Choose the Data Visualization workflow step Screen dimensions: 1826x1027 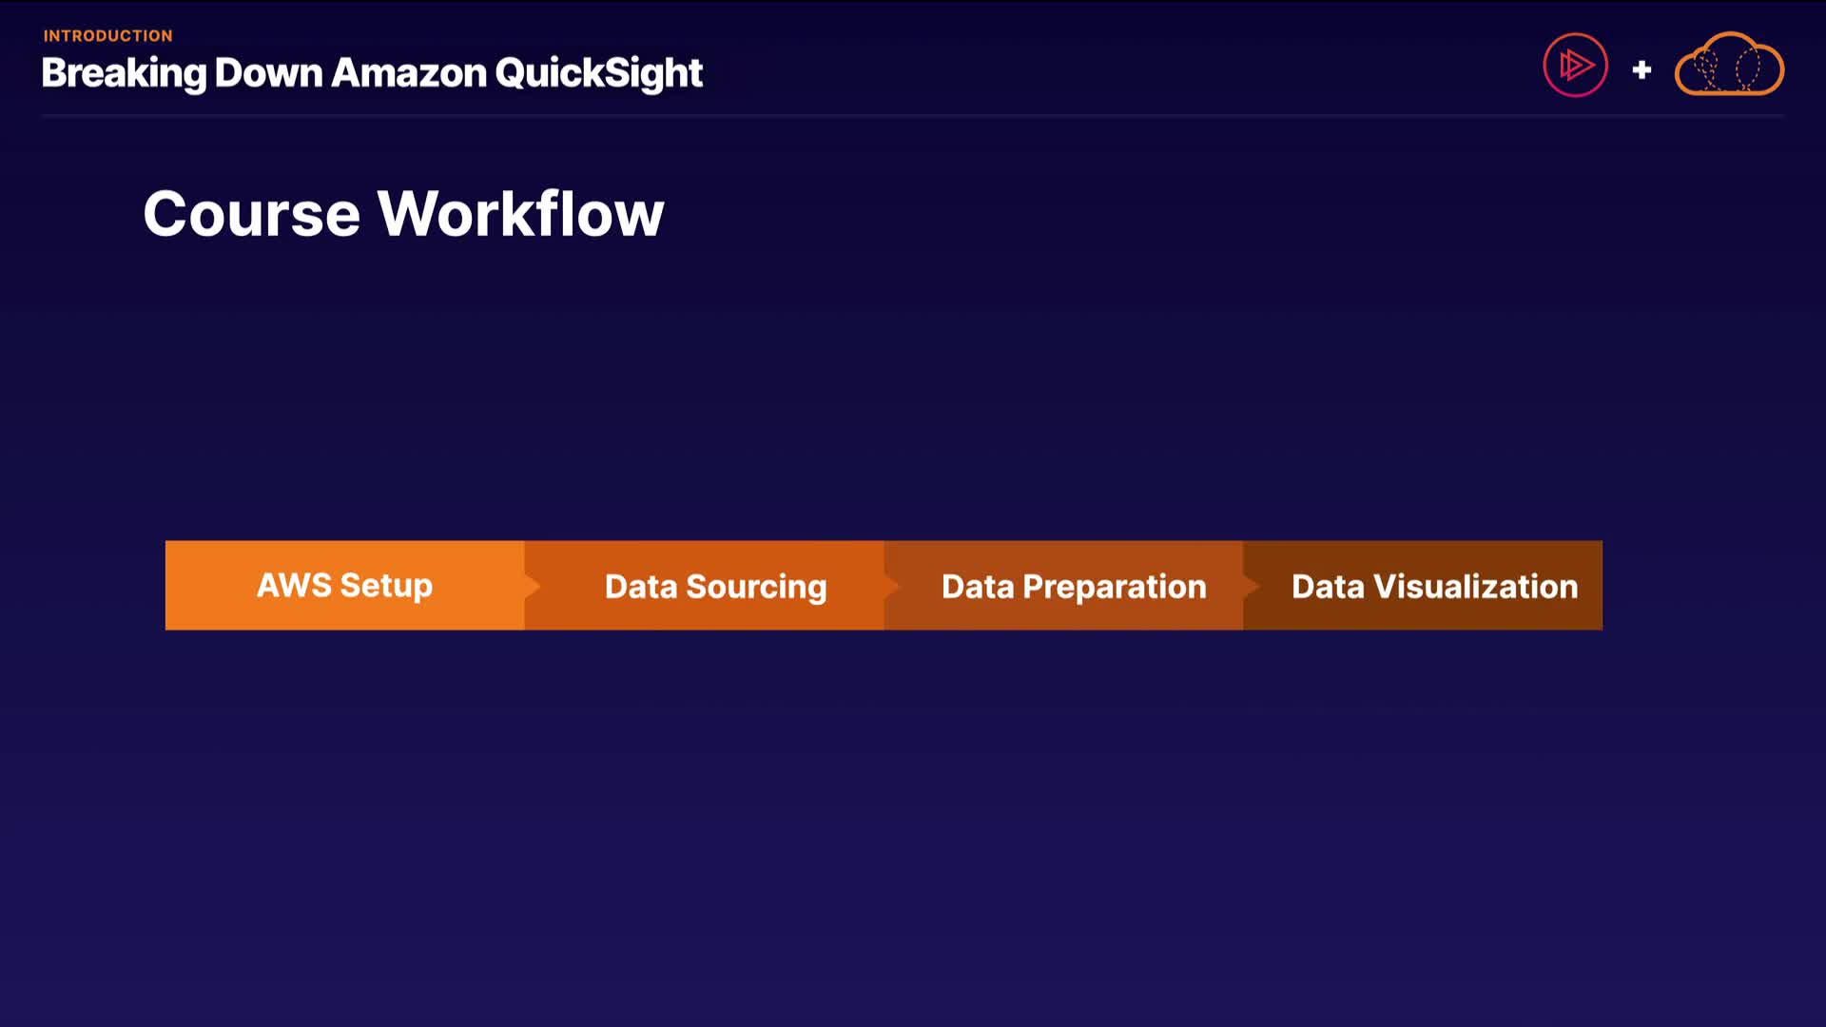(x=1434, y=587)
